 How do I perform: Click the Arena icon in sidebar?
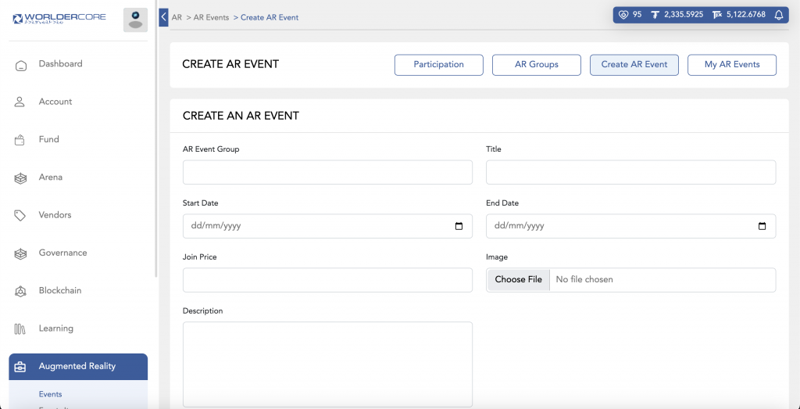click(x=20, y=178)
